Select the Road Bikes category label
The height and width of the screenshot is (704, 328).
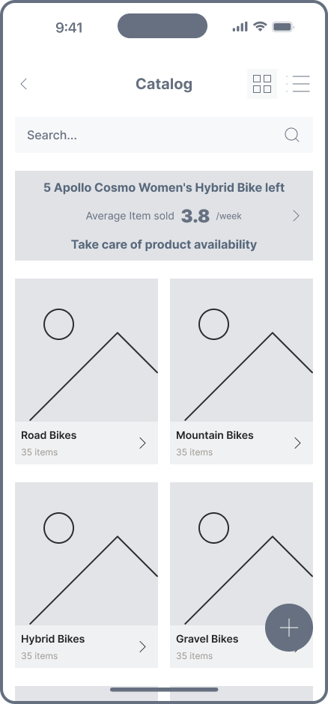(49, 435)
